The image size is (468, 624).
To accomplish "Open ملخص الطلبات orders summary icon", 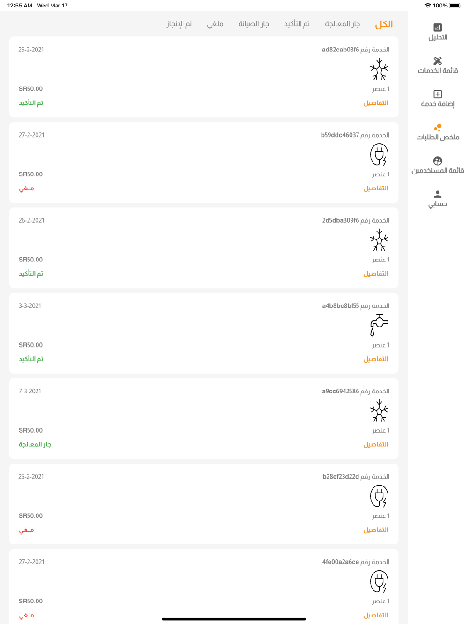I will pyautogui.click(x=438, y=127).
